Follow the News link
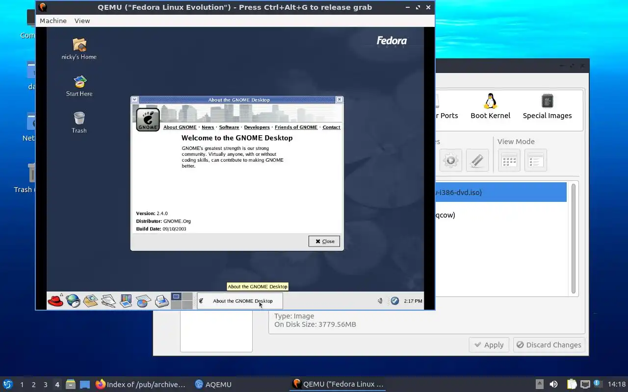The image size is (628, 392). (x=208, y=127)
